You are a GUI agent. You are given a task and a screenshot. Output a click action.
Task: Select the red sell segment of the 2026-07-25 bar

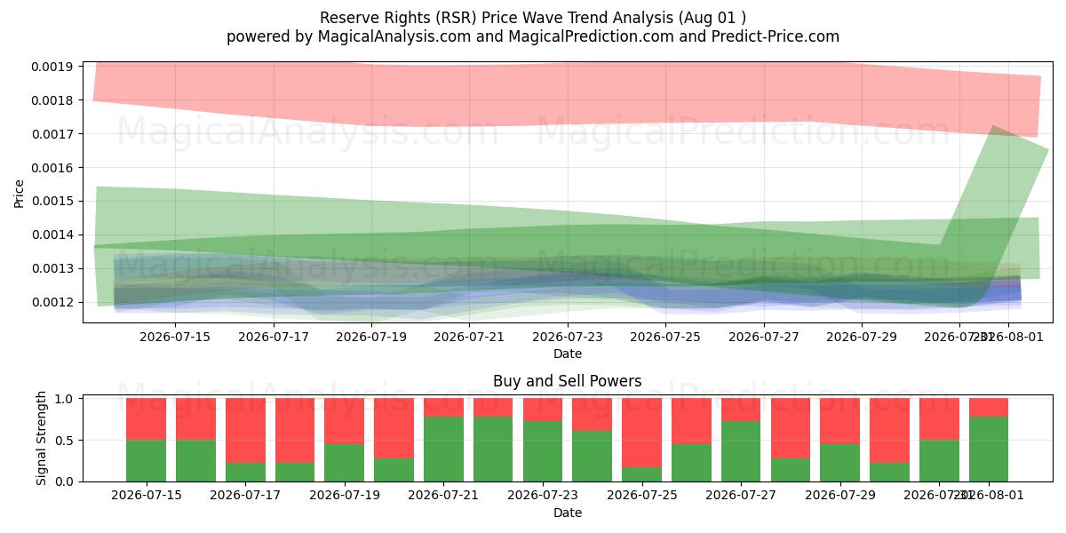click(x=641, y=433)
